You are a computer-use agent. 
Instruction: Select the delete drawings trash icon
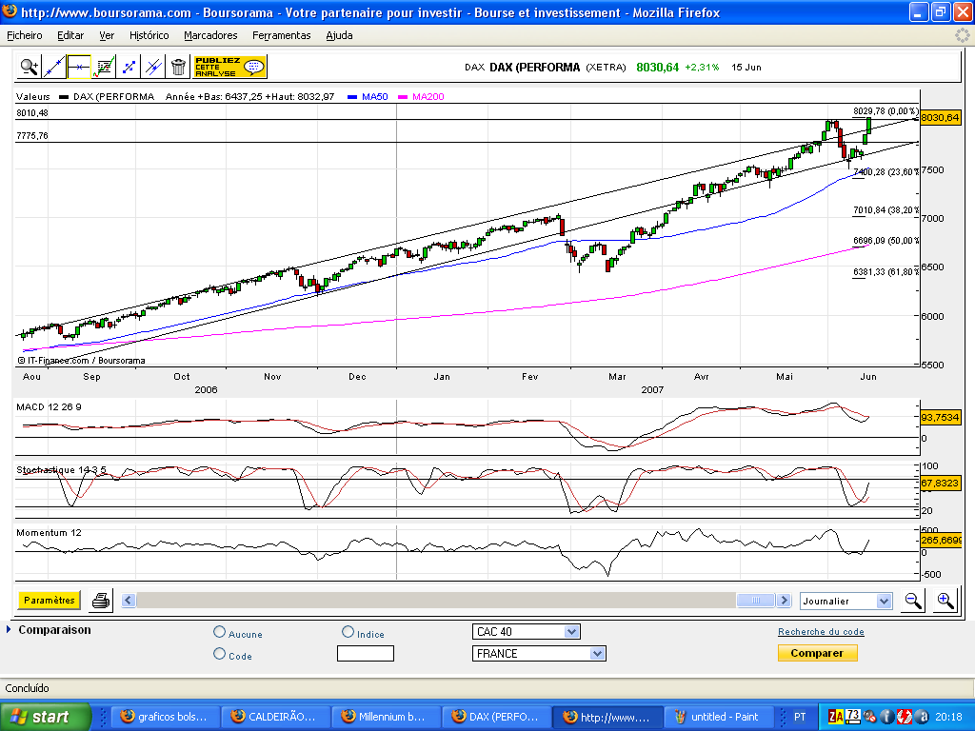click(x=179, y=69)
